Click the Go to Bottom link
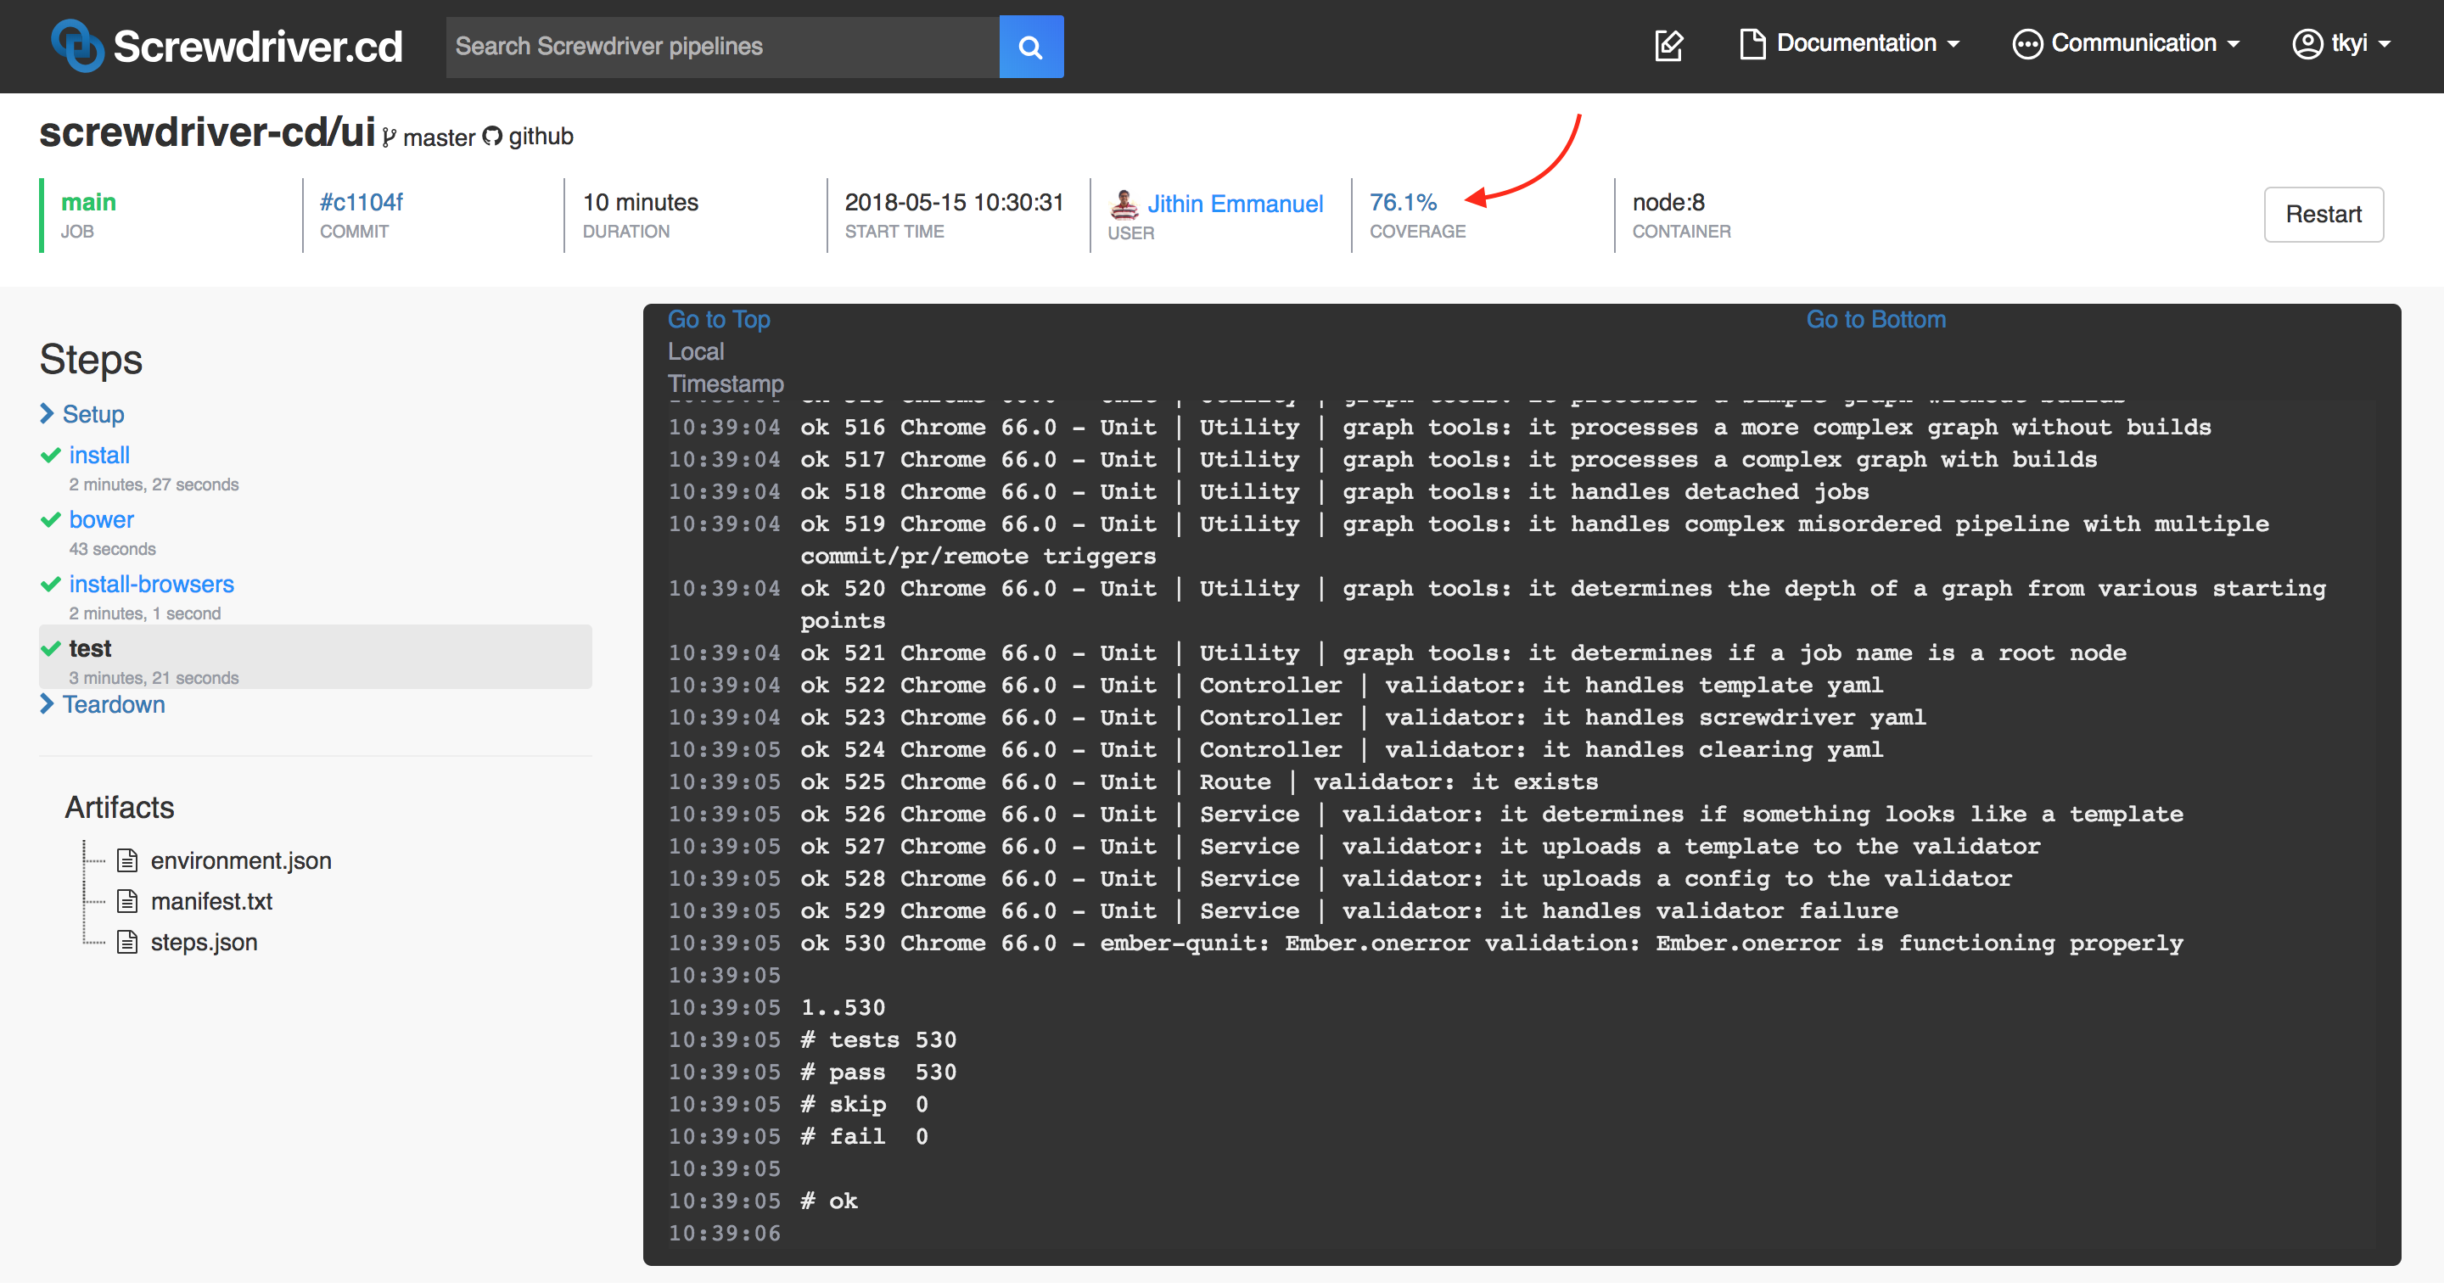Image resolution: width=2444 pixels, height=1288 pixels. (1876, 318)
